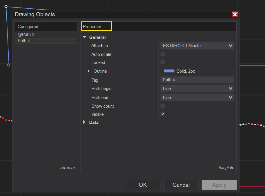Click the blue Outline color swatch
The image size is (265, 196).
coord(169,71)
